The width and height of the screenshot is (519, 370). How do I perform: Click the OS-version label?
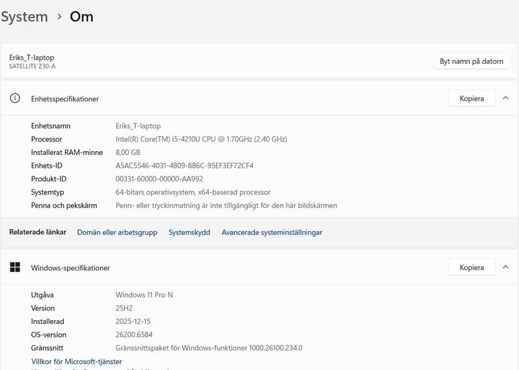49,334
